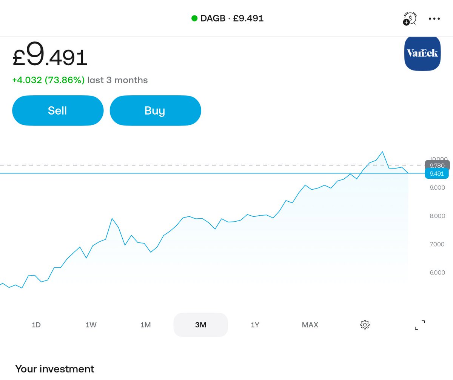
Task: Show the MAX time range
Action: pyautogui.click(x=310, y=325)
